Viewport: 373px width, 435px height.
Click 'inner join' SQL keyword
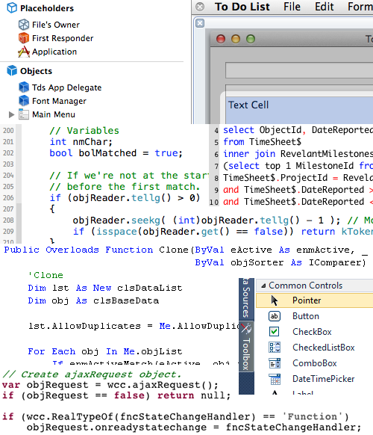tap(249, 154)
